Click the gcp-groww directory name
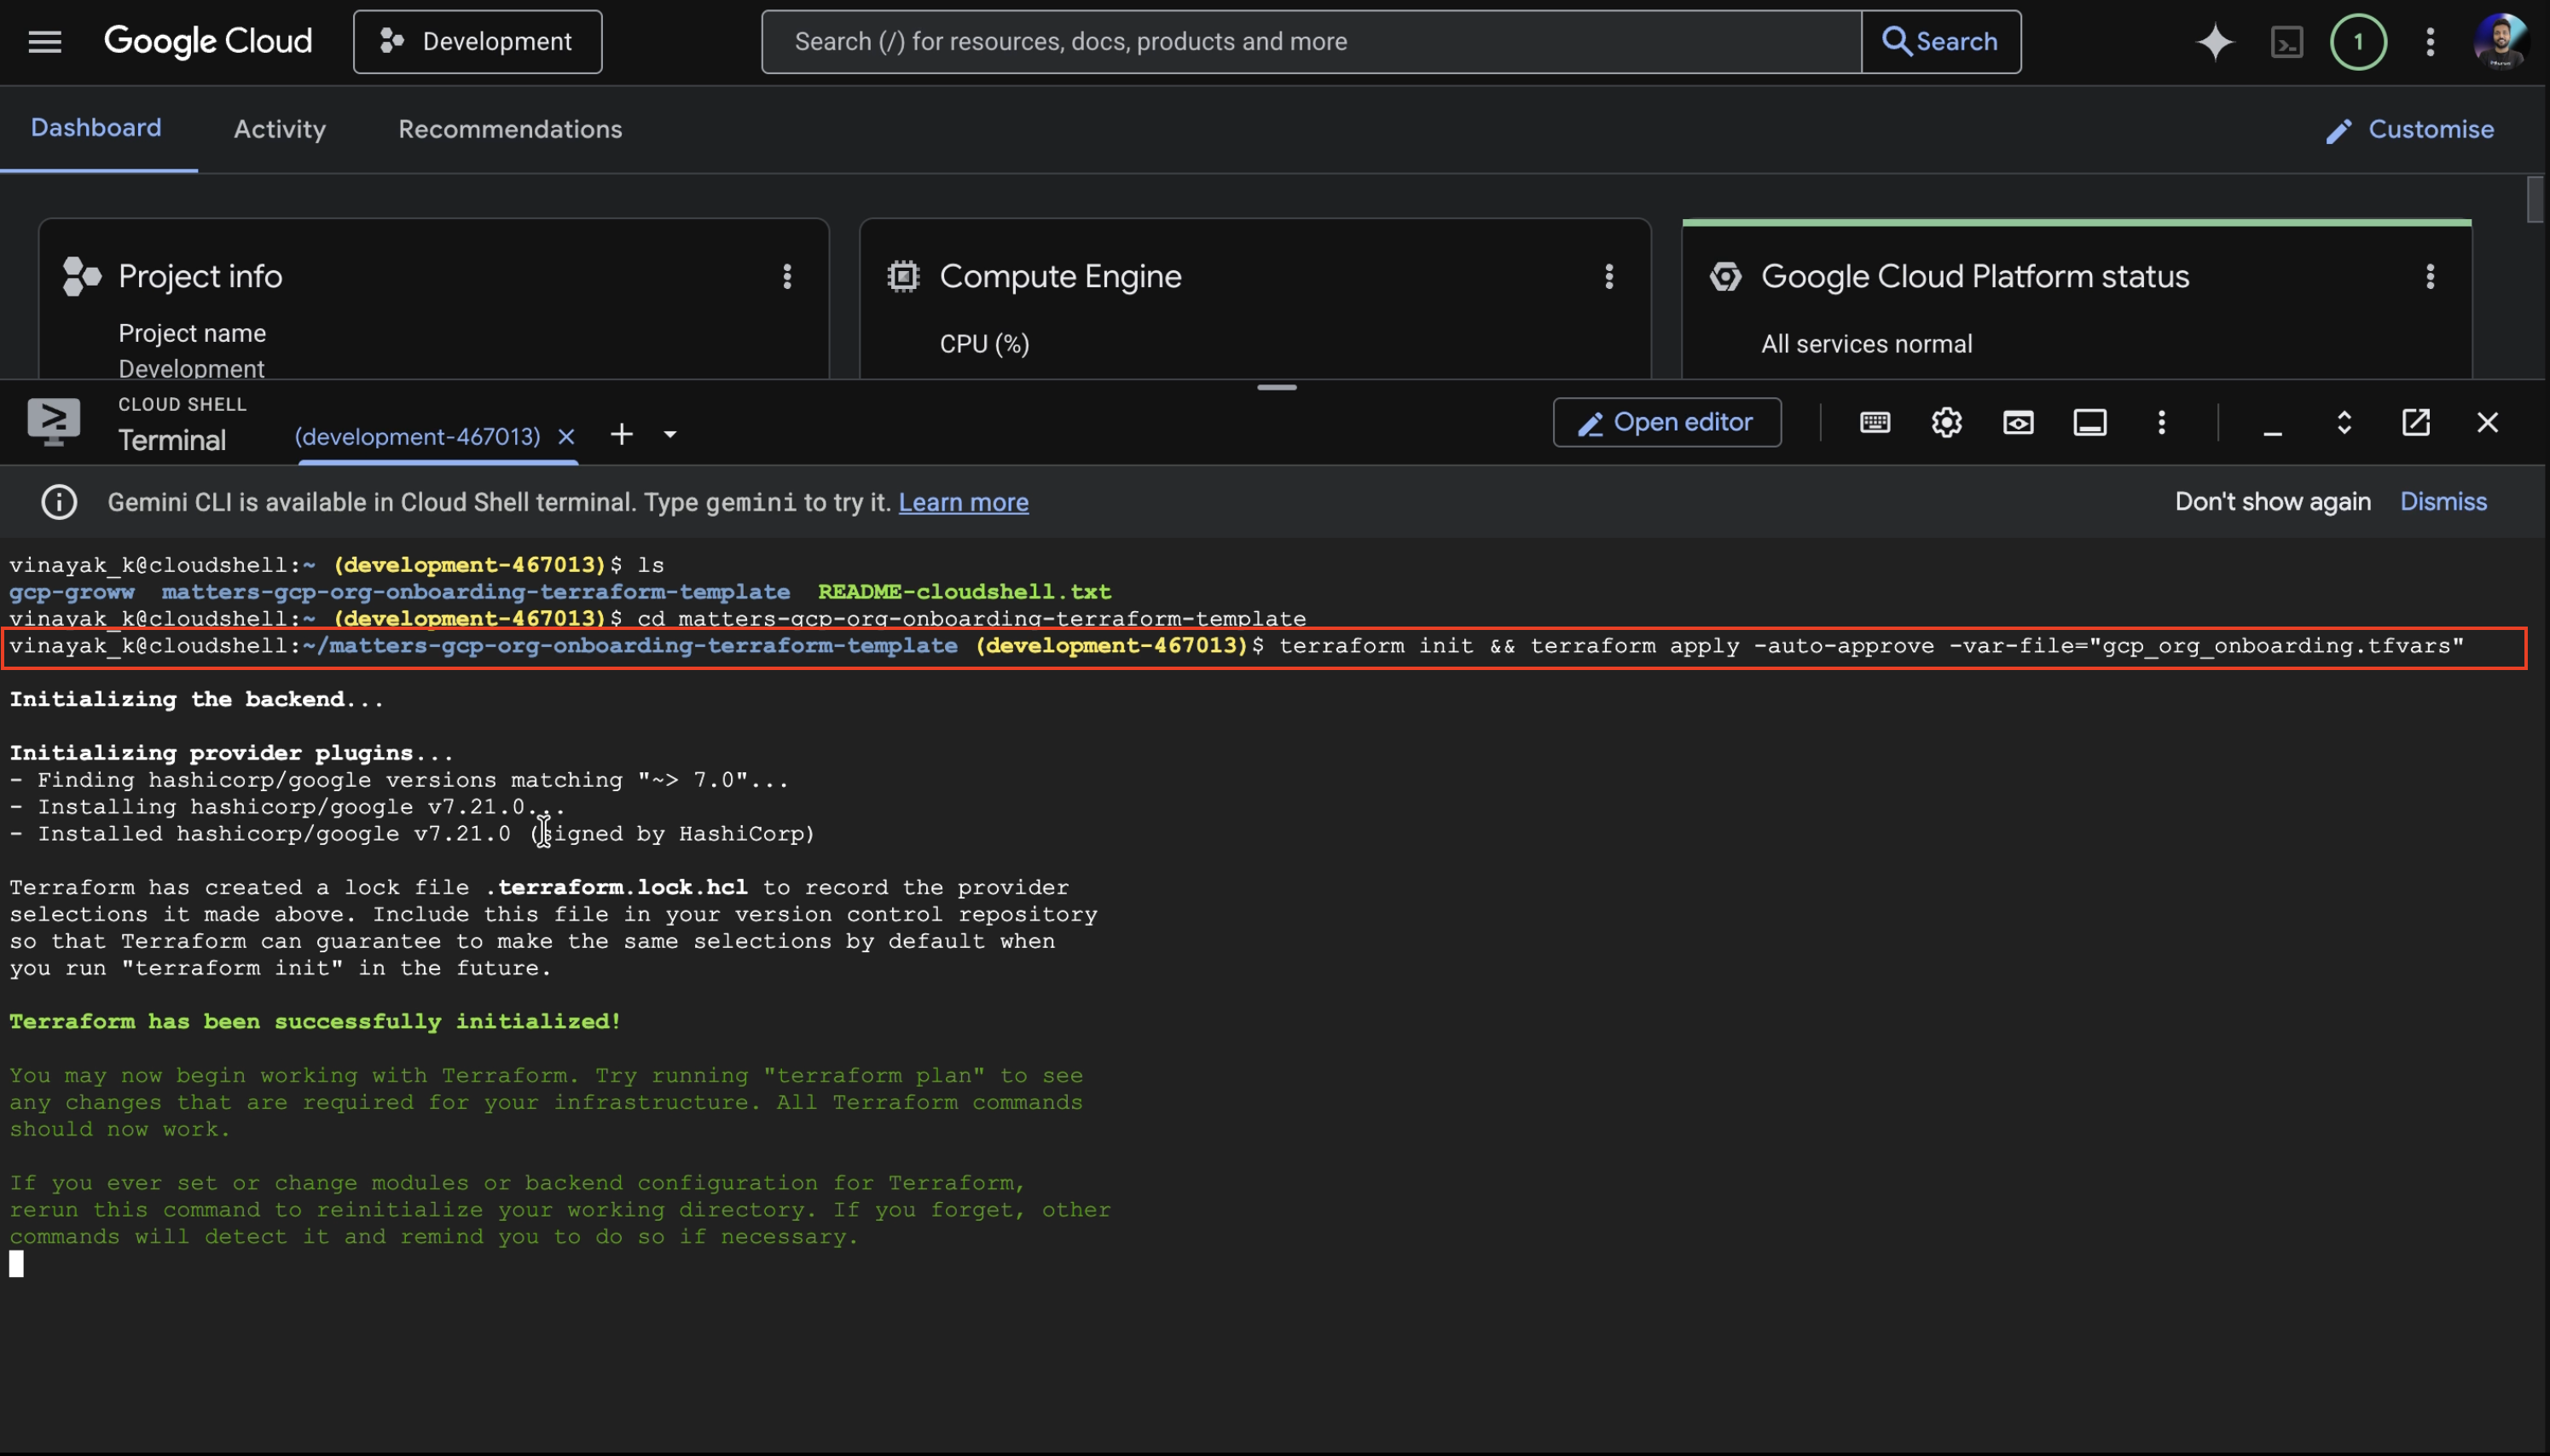Image resolution: width=2550 pixels, height=1456 pixels. point(72,592)
